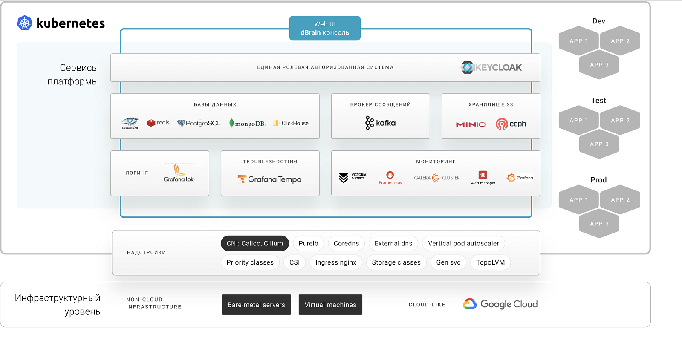
Task: Select the Purelb add-on pill
Action: point(309,243)
